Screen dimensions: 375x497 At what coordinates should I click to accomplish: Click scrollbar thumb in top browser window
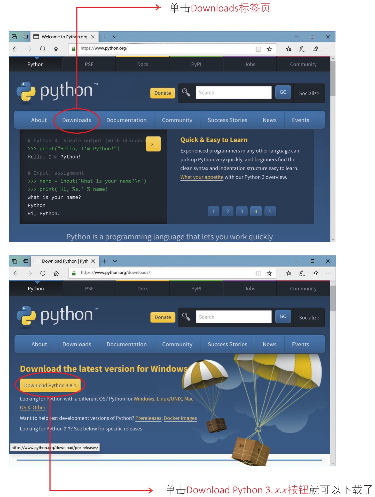click(x=333, y=79)
